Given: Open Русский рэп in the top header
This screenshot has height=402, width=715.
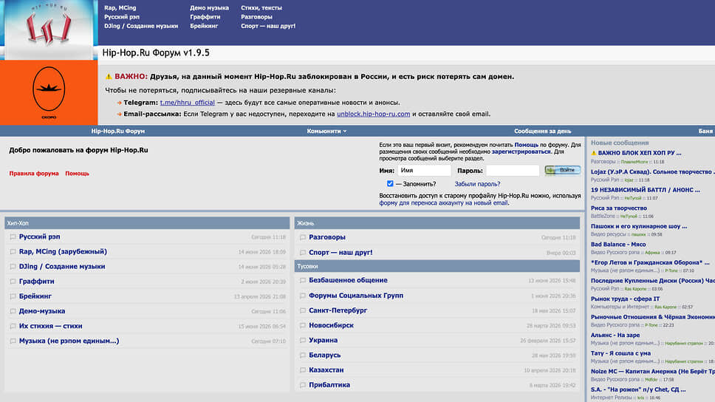Looking at the screenshot, I should pos(122,17).
